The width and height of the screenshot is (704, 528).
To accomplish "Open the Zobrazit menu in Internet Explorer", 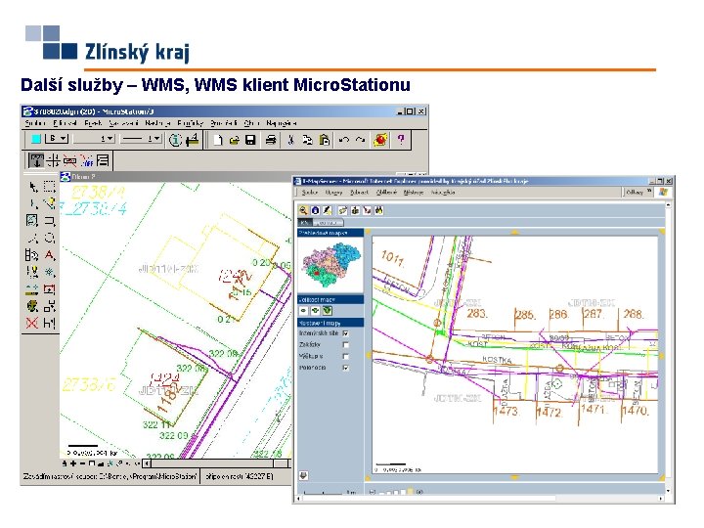I will click(x=359, y=193).
